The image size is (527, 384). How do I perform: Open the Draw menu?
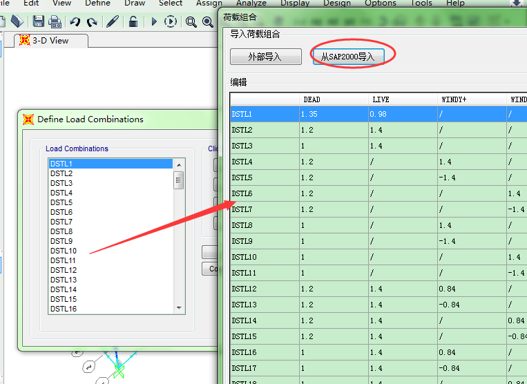[x=135, y=3]
